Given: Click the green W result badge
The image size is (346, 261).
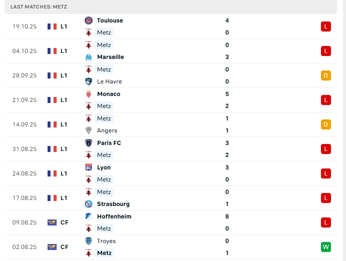Looking at the screenshot, I should [x=326, y=247].
